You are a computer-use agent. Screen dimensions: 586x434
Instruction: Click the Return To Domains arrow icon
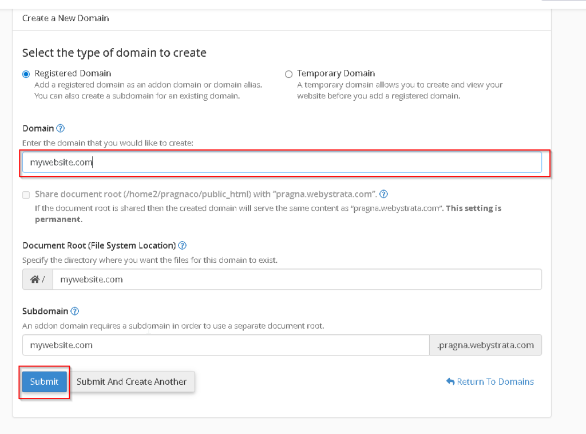pyautogui.click(x=450, y=382)
